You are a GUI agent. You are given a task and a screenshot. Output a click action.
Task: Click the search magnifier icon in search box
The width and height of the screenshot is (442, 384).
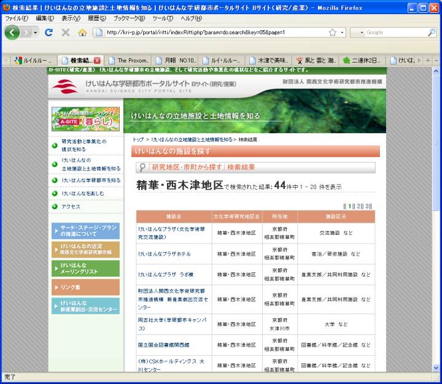click(432, 33)
